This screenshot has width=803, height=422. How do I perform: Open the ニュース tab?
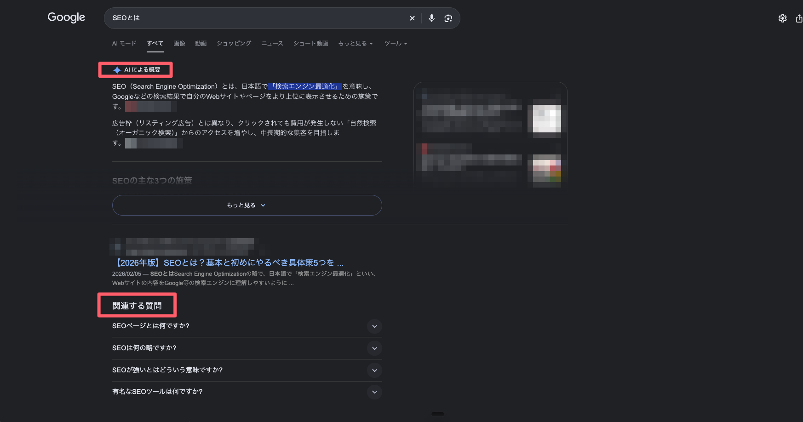(272, 43)
